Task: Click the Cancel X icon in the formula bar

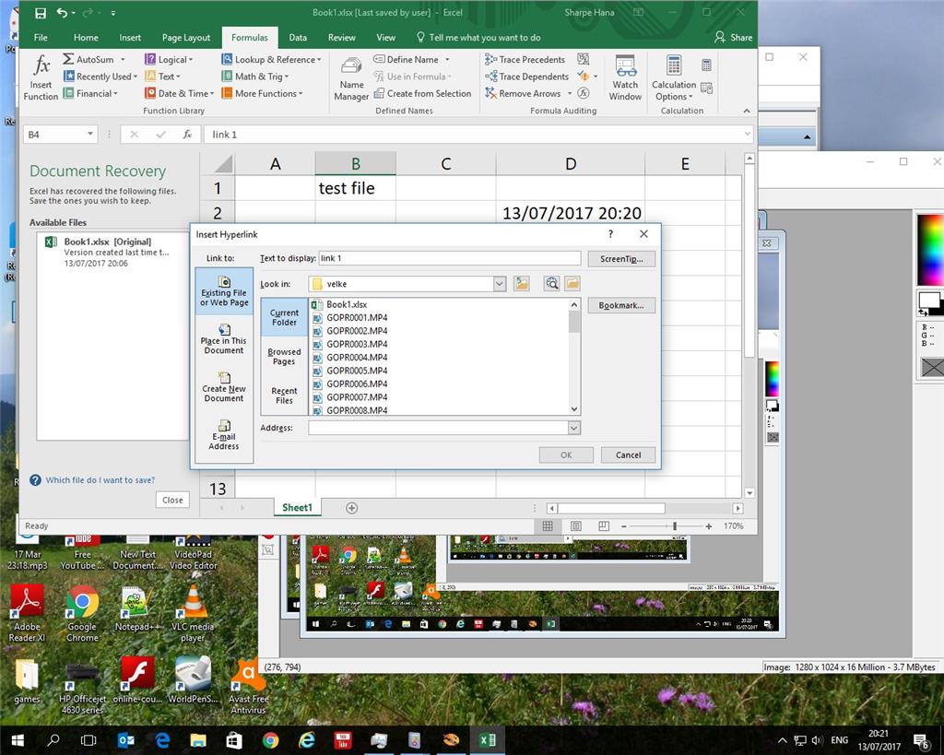Action: pyautogui.click(x=135, y=135)
